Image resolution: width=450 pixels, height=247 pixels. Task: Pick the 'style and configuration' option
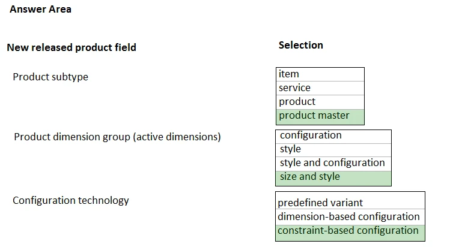332,163
